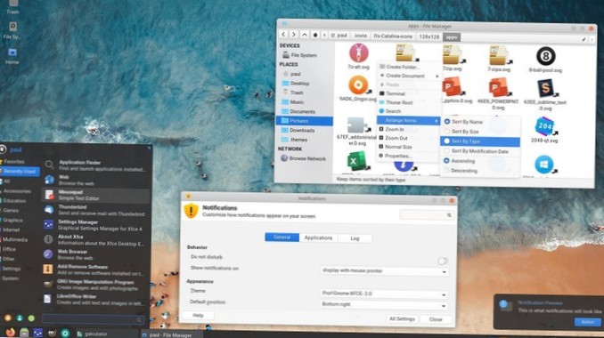This screenshot has width=604, height=338.
Task: Launch Mousepad text editor
Action: click(95, 195)
